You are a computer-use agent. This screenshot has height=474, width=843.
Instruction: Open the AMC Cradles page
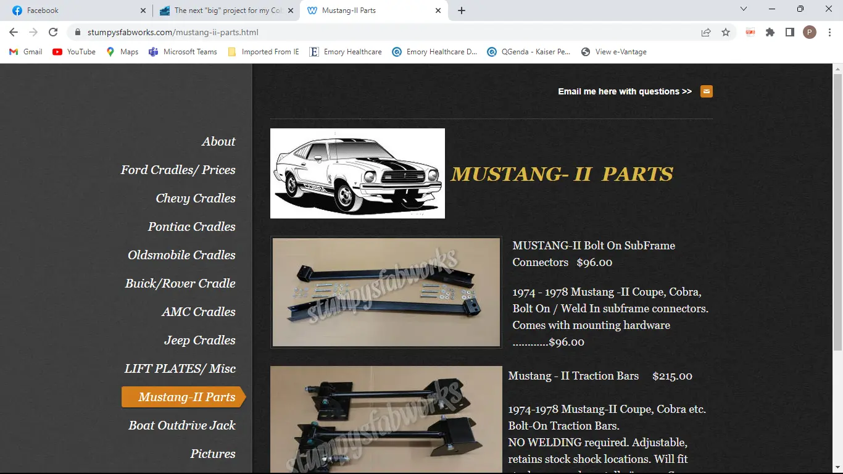[x=199, y=312]
